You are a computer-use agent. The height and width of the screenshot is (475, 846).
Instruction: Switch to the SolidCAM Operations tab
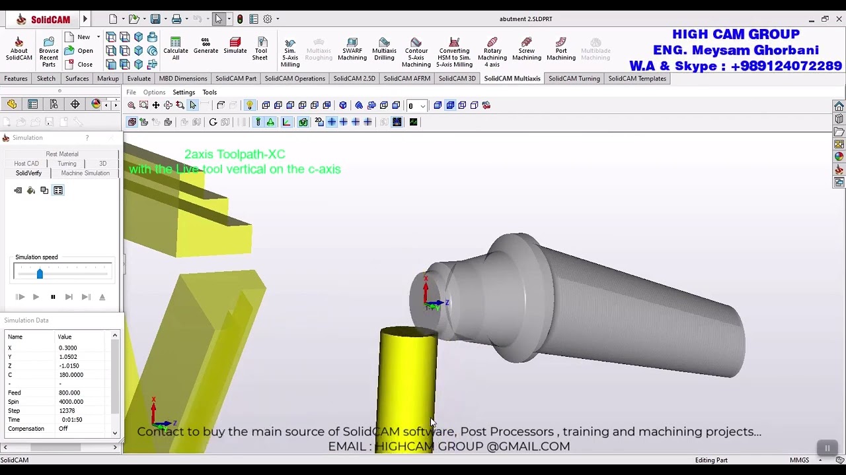295,79
